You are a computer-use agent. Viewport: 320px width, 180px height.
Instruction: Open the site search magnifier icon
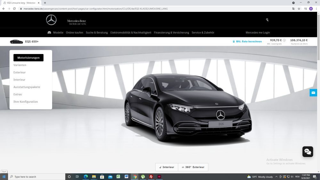[267, 20]
